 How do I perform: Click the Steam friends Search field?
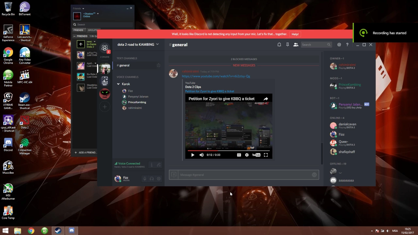(x=103, y=24)
